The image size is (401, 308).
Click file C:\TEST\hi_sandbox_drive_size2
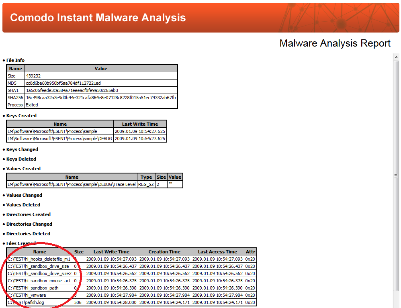(40, 273)
